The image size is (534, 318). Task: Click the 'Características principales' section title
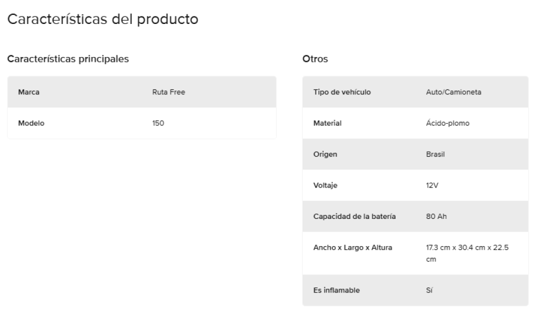pos(68,59)
